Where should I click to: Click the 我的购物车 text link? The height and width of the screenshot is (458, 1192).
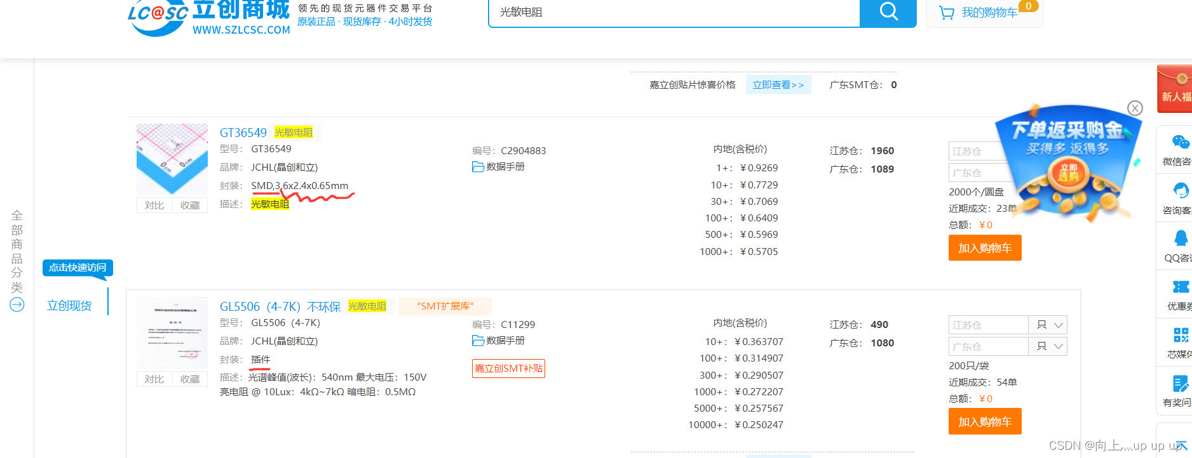989,13
